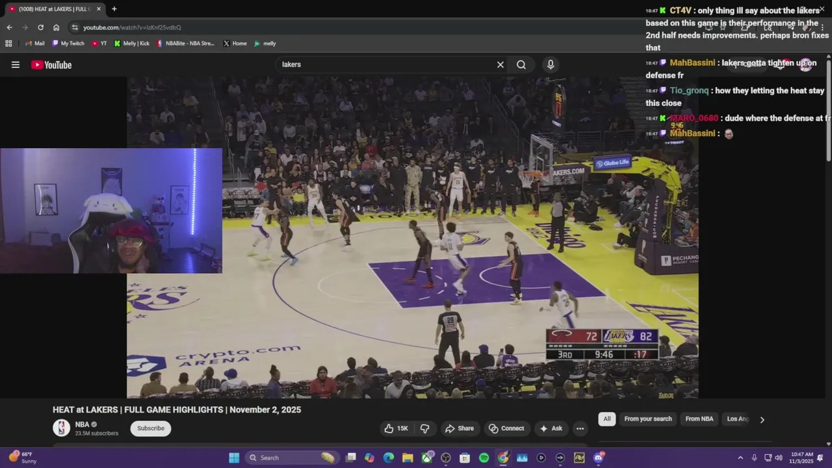Go back in browser history
The width and height of the screenshot is (832, 468).
[9, 27]
